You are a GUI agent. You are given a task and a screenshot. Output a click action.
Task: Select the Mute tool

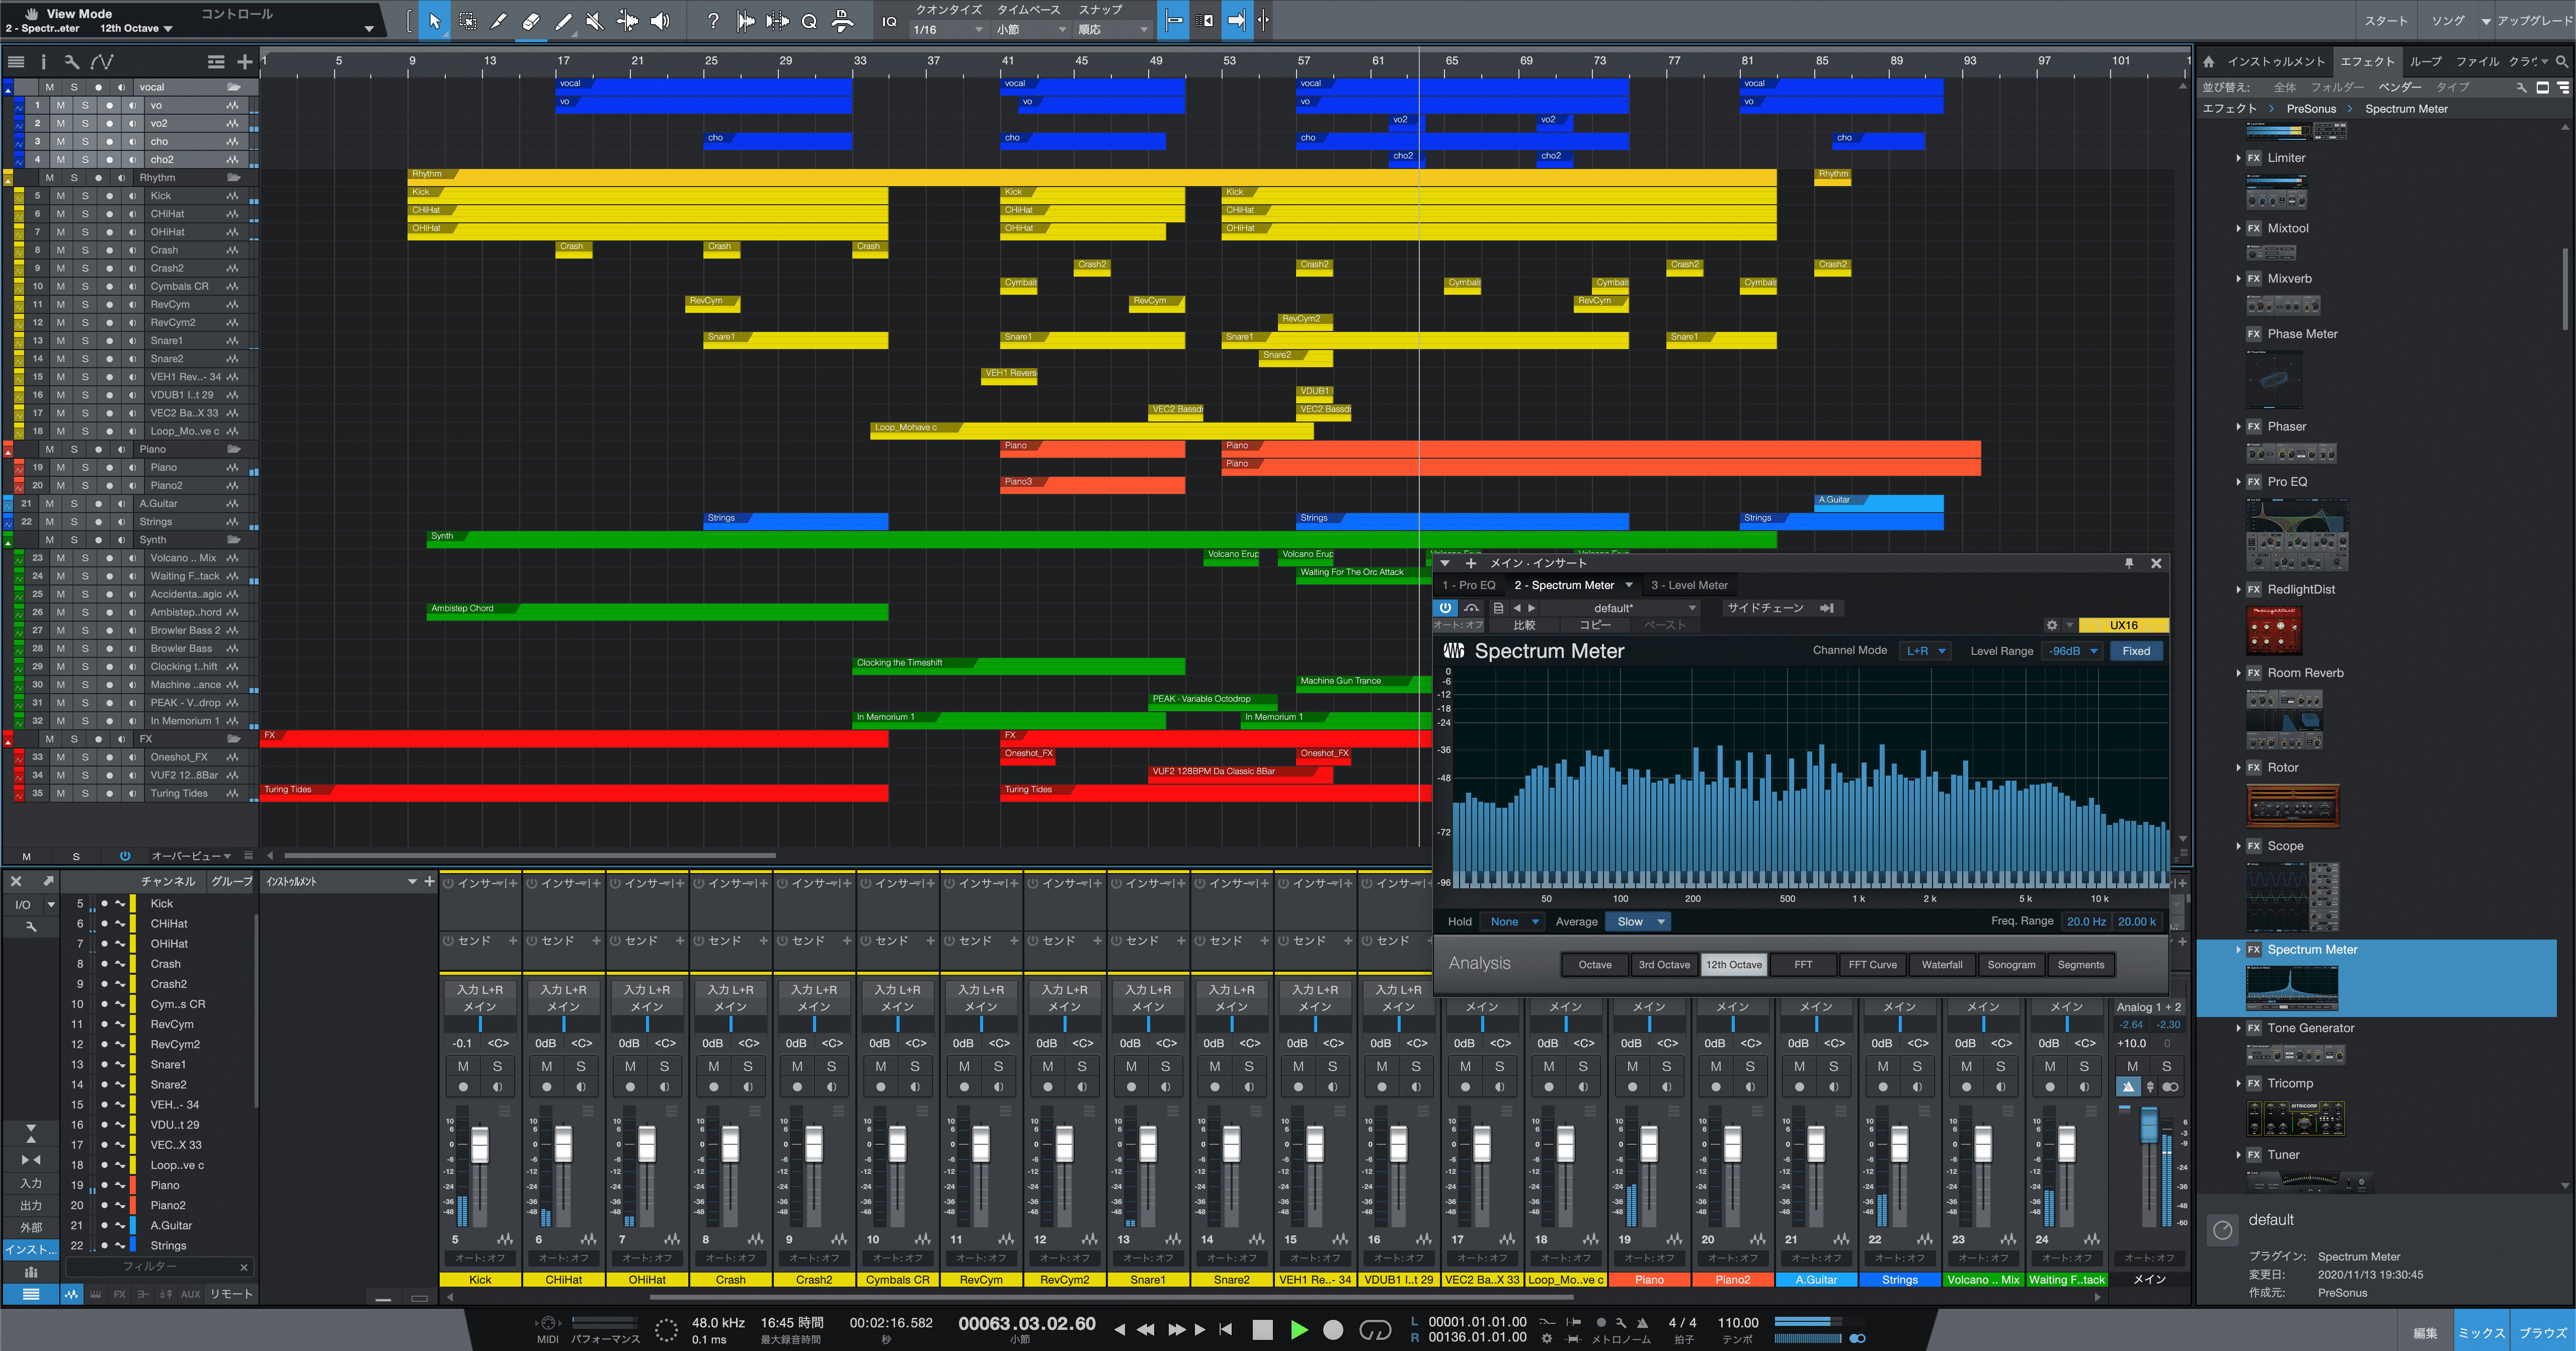coord(595,20)
